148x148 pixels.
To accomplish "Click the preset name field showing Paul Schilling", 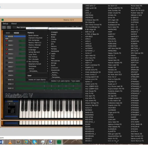I will 21,28.
